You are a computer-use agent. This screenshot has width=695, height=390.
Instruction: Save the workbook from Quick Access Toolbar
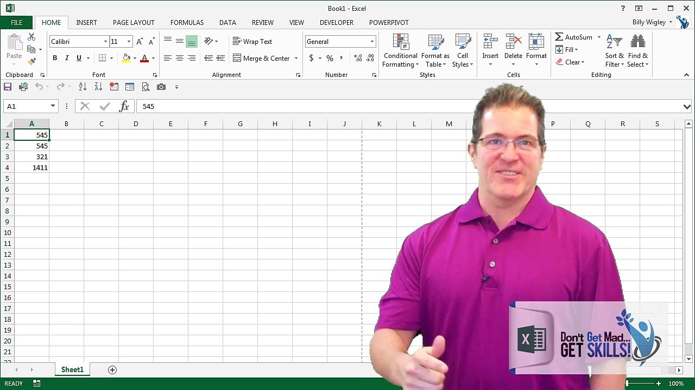(8, 87)
